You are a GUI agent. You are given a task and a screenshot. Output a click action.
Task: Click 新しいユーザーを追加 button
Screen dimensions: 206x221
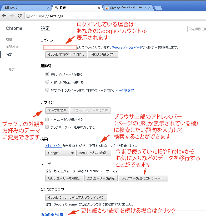click(x=64, y=178)
